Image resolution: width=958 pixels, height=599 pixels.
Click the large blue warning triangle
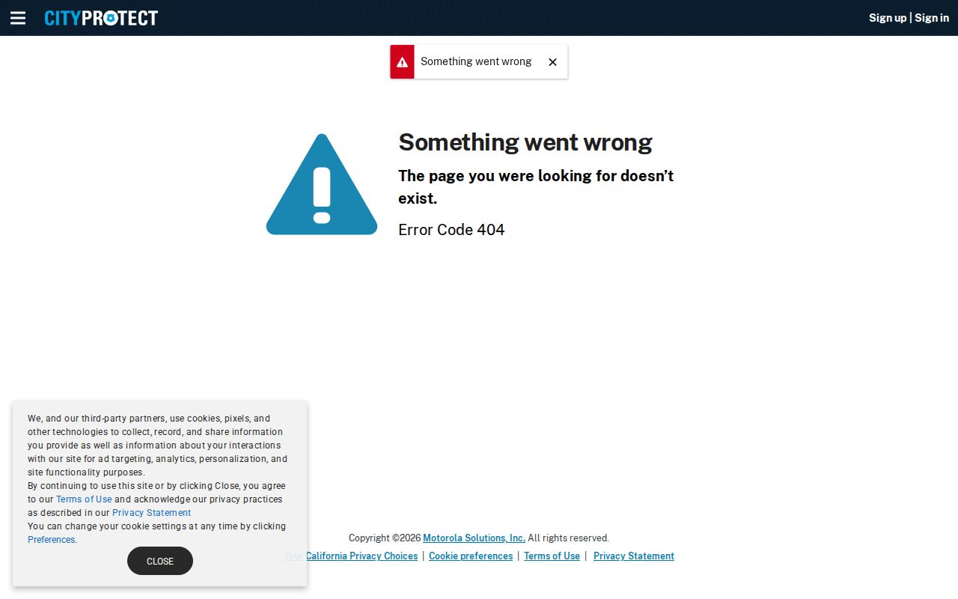pyautogui.click(x=322, y=184)
